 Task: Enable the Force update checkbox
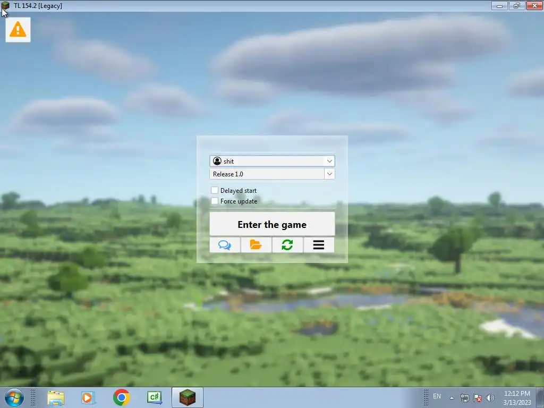click(215, 201)
